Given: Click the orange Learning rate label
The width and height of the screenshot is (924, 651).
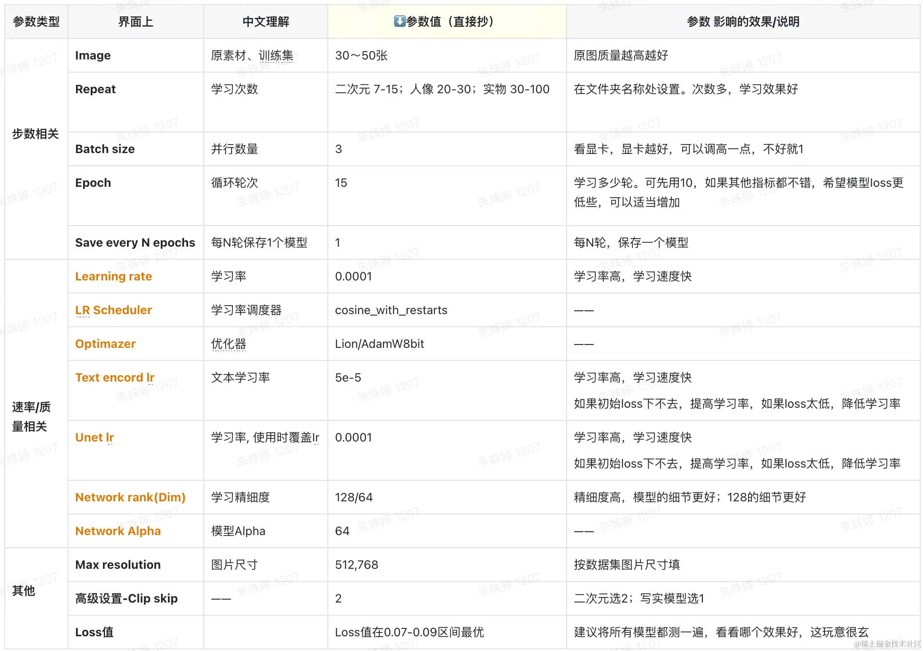Looking at the screenshot, I should (x=113, y=276).
